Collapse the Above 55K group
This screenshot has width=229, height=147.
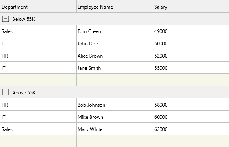tap(6, 92)
